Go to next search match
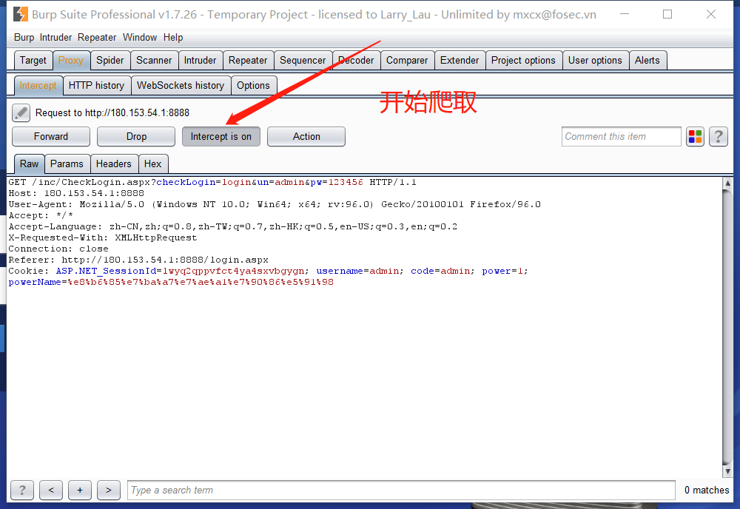 pos(109,490)
